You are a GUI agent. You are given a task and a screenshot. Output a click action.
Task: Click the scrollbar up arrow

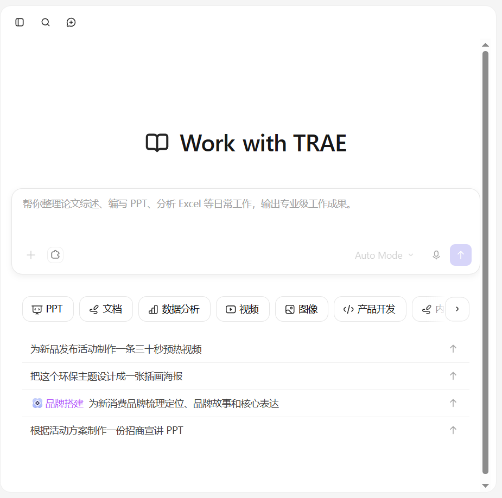coord(485,45)
